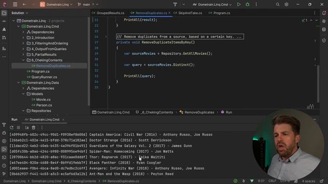
Task: Navigate back with the left arrow
Action: pyautogui.click(x=24, y=5)
